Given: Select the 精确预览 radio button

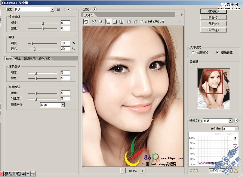Looking at the screenshot, I should point(217,53).
